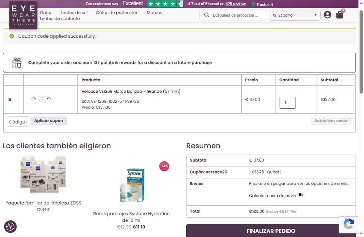
Task: Open the Versace VE1269 product link
Action: (131, 91)
